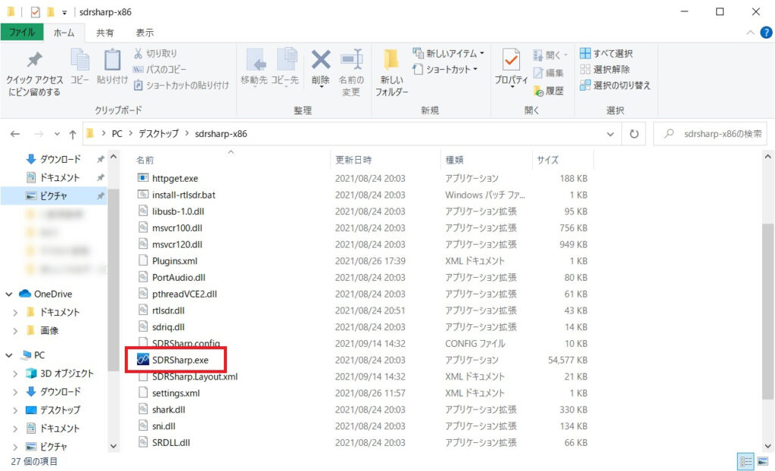
Task: Open the Copy to (コピー先) button
Action: [285, 68]
